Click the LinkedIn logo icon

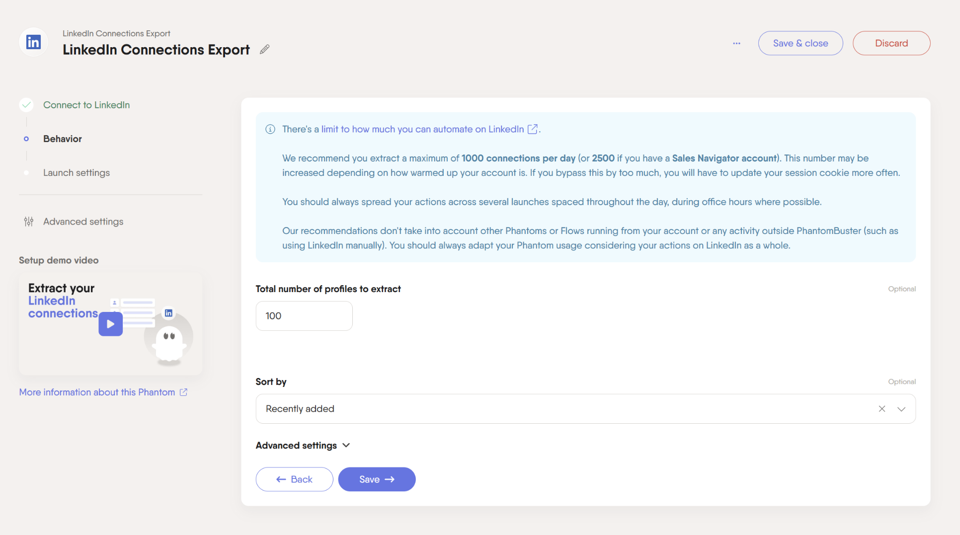tap(33, 42)
